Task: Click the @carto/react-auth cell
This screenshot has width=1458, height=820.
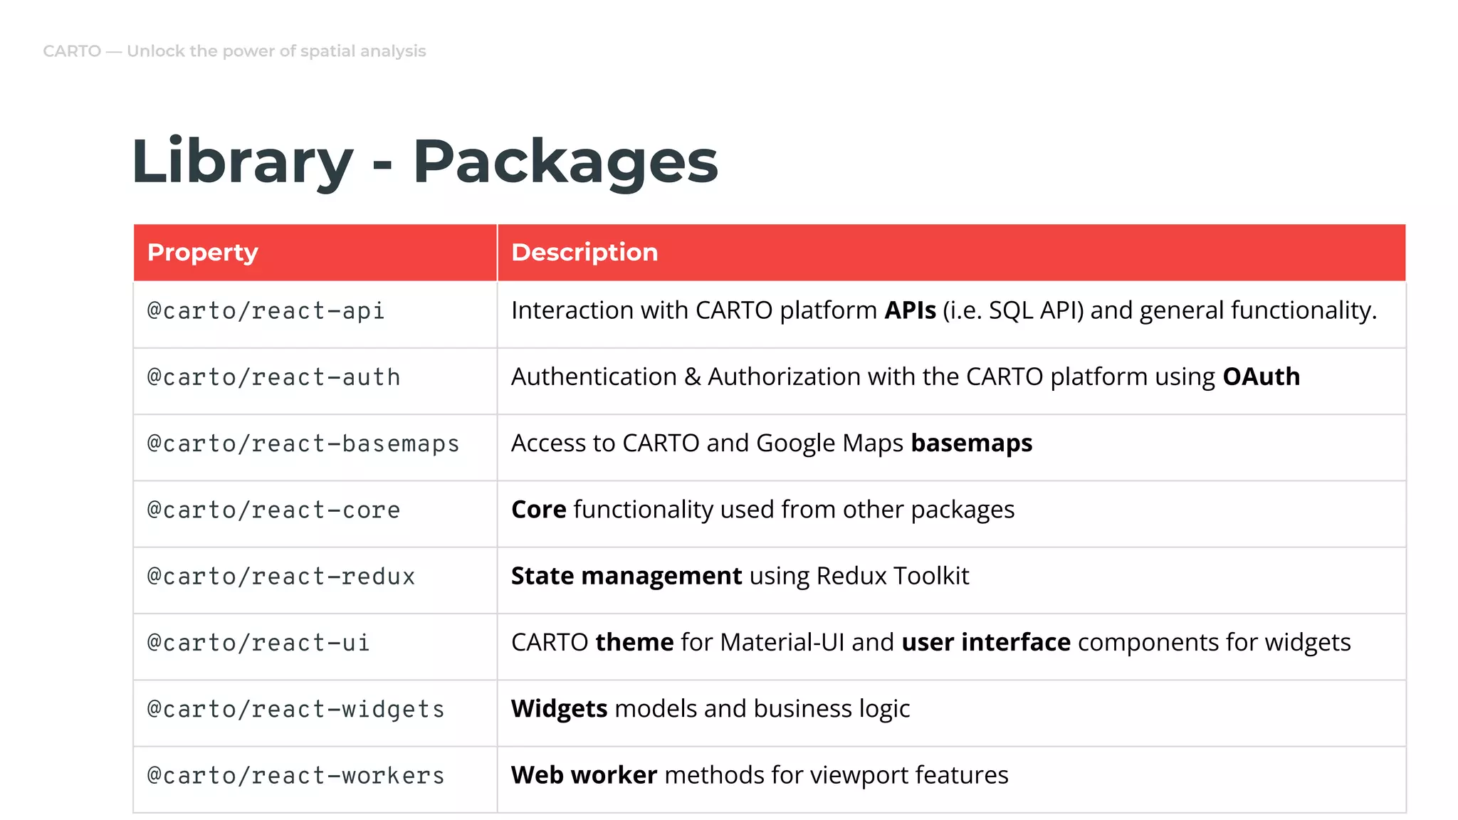Action: 315,381
